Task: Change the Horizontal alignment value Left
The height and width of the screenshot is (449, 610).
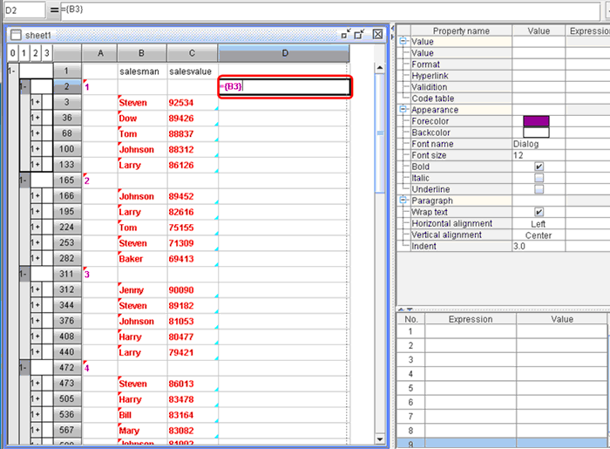Action: pos(539,224)
